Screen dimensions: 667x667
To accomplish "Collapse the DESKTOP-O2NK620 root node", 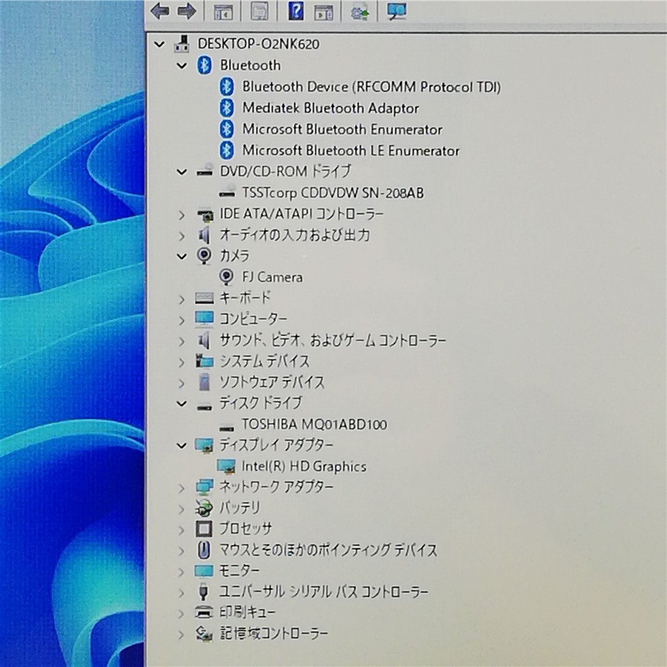I will tap(159, 44).
